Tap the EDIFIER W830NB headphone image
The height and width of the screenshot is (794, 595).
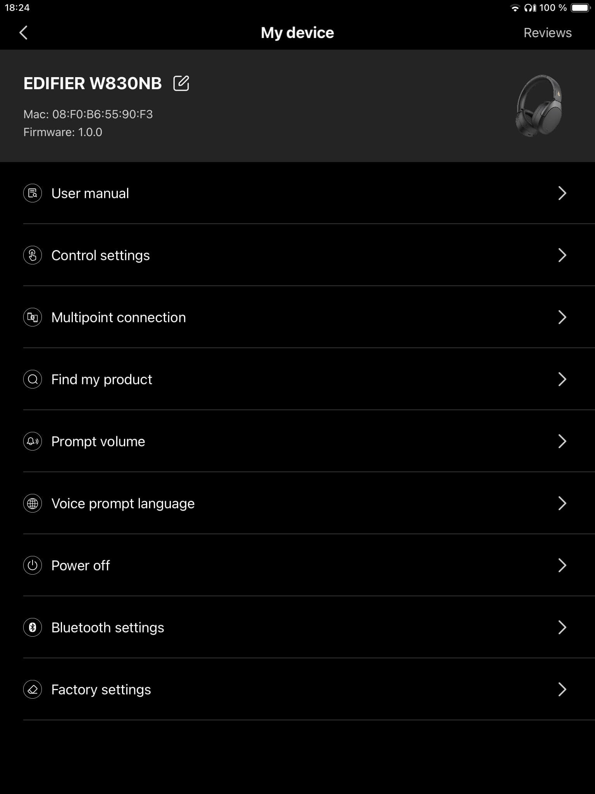[x=539, y=105]
